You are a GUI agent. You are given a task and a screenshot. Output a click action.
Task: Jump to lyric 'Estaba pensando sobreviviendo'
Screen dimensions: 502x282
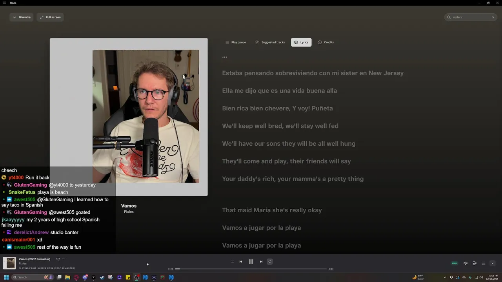click(x=313, y=73)
